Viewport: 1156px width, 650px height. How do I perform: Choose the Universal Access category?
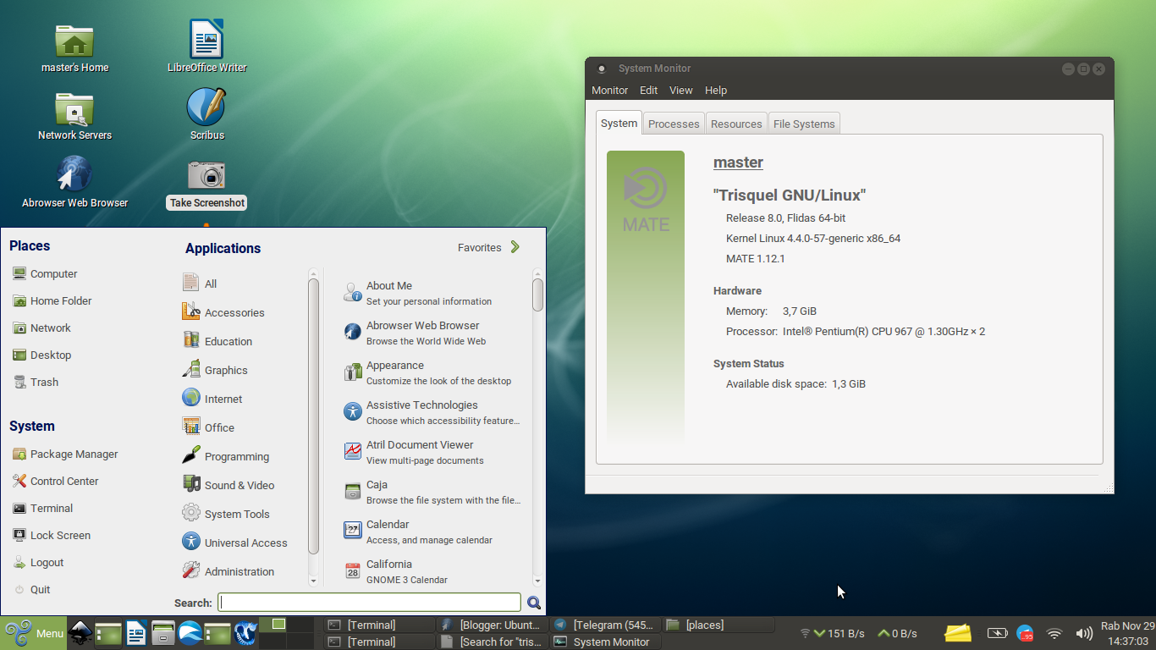243,543
